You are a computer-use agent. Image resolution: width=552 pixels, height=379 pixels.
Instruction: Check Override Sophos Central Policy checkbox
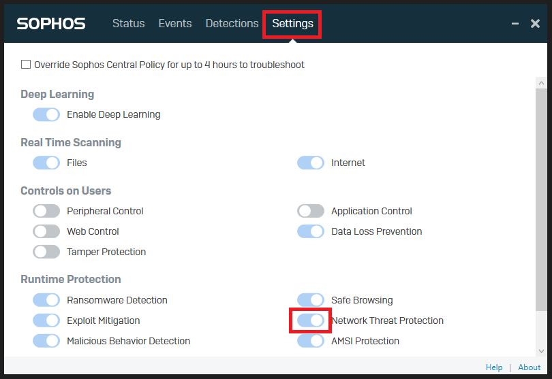click(26, 65)
